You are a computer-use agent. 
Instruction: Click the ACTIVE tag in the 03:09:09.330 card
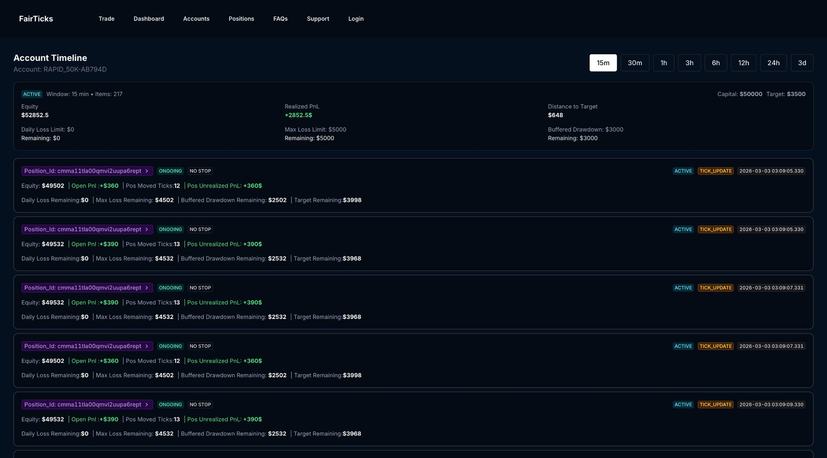[683, 405]
